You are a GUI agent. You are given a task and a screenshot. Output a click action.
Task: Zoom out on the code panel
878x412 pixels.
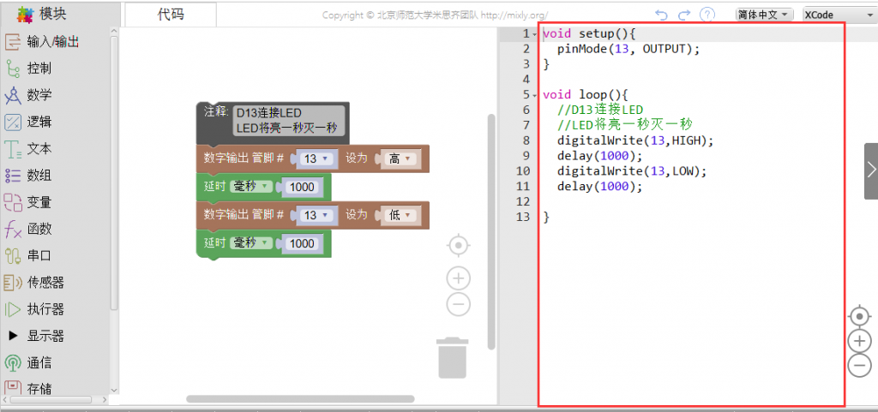(859, 365)
